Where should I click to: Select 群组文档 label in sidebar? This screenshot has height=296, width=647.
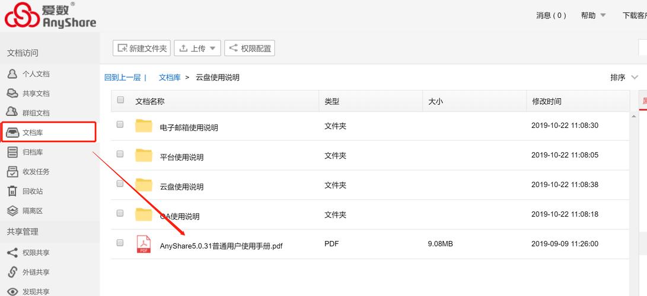(x=36, y=113)
